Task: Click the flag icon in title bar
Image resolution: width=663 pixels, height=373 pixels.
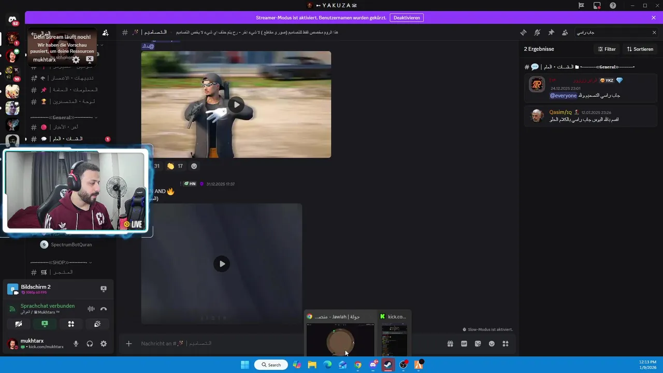Action: pyautogui.click(x=581, y=5)
